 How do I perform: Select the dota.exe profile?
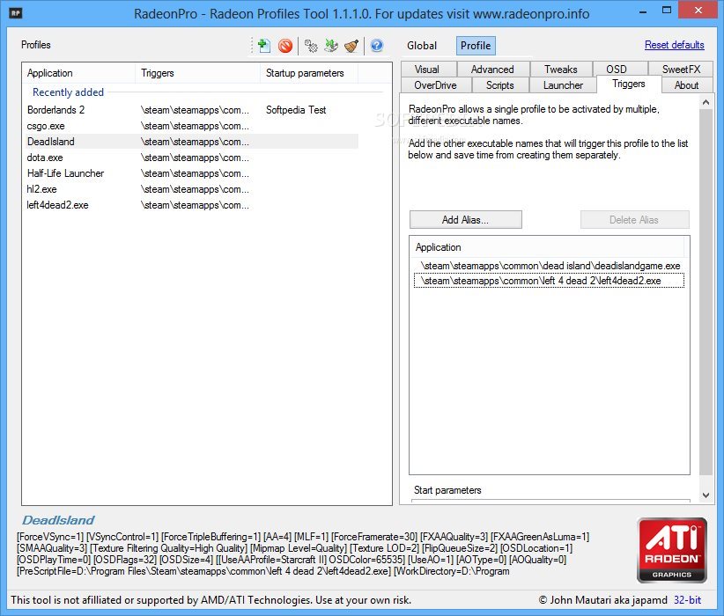click(45, 158)
